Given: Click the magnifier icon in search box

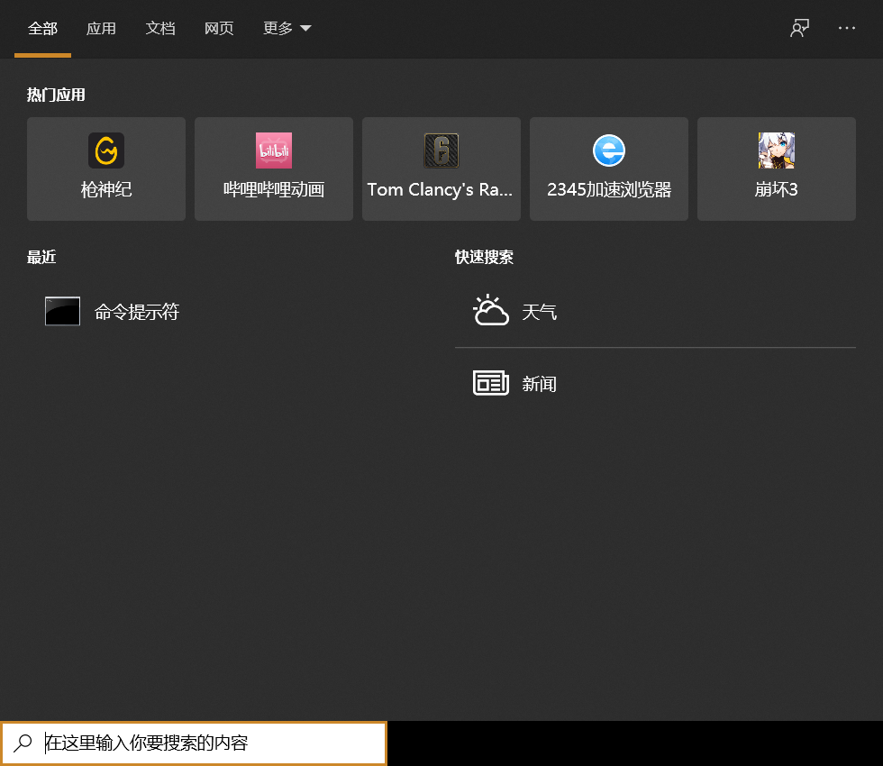Looking at the screenshot, I should tap(23, 743).
